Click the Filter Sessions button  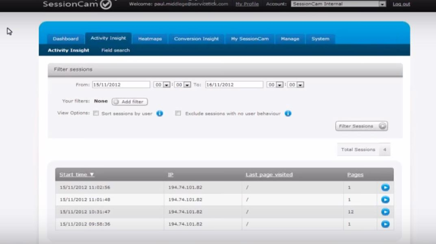click(362, 126)
